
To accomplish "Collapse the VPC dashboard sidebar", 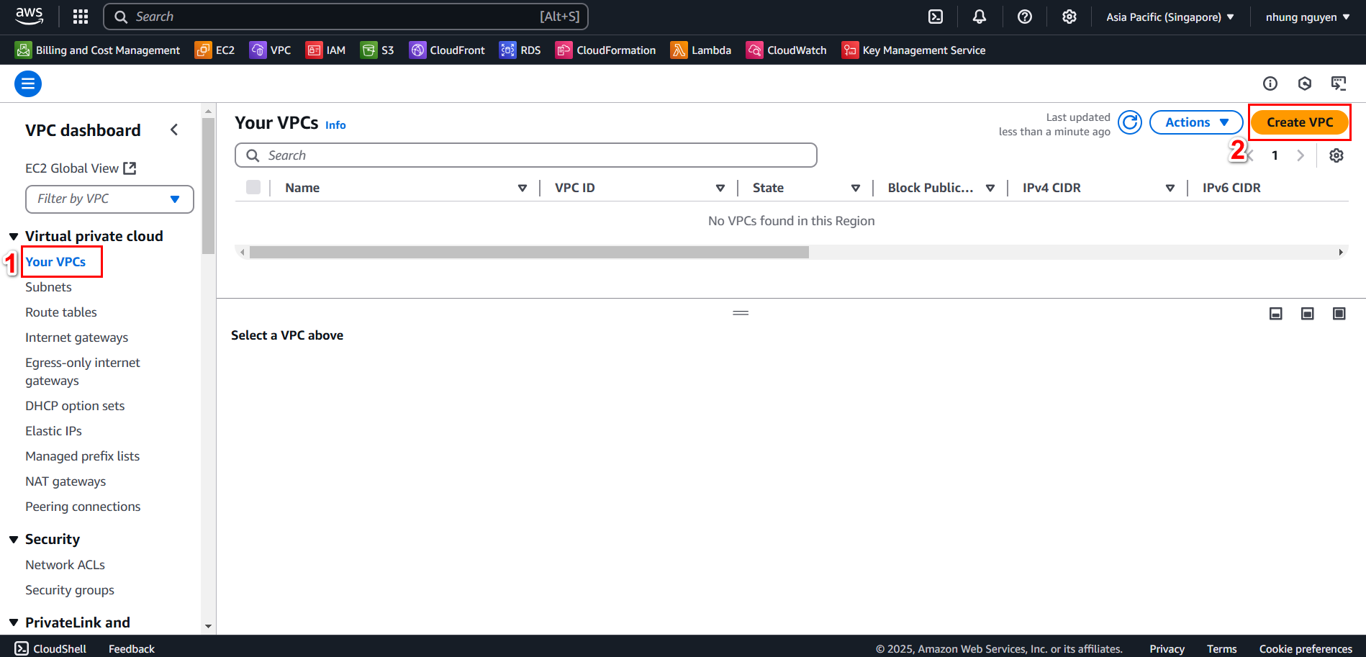I will (x=174, y=130).
